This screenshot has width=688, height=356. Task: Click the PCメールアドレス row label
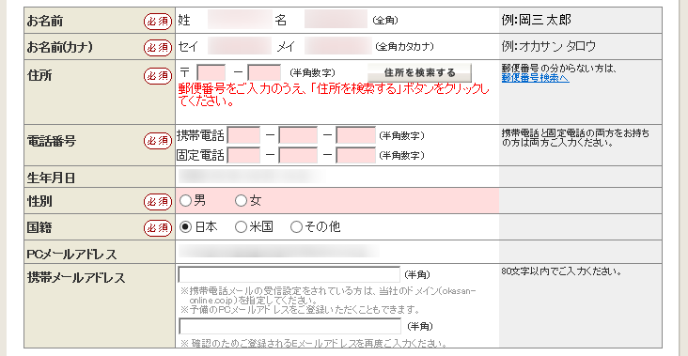point(72,254)
